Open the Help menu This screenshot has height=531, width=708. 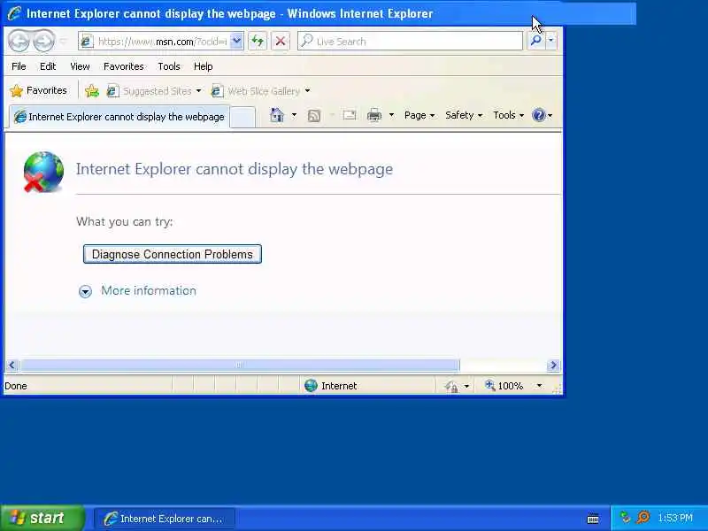(x=204, y=66)
